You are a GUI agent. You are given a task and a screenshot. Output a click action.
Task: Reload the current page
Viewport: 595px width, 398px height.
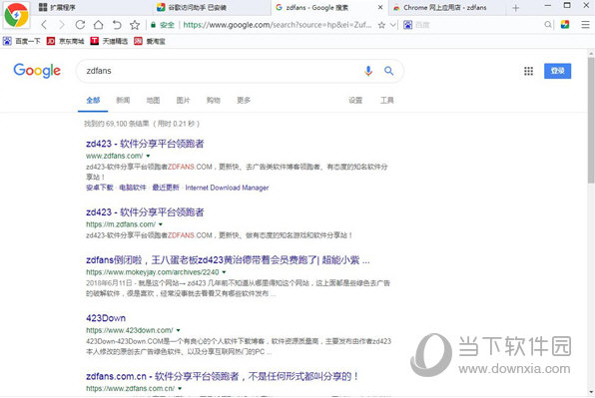(x=80, y=25)
